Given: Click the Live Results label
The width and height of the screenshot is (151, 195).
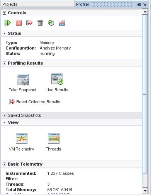Looking at the screenshot, I should click(57, 90).
